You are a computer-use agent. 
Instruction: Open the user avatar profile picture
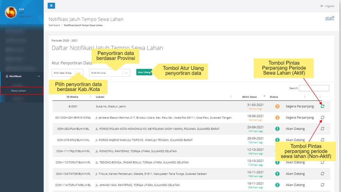[x=11, y=12]
